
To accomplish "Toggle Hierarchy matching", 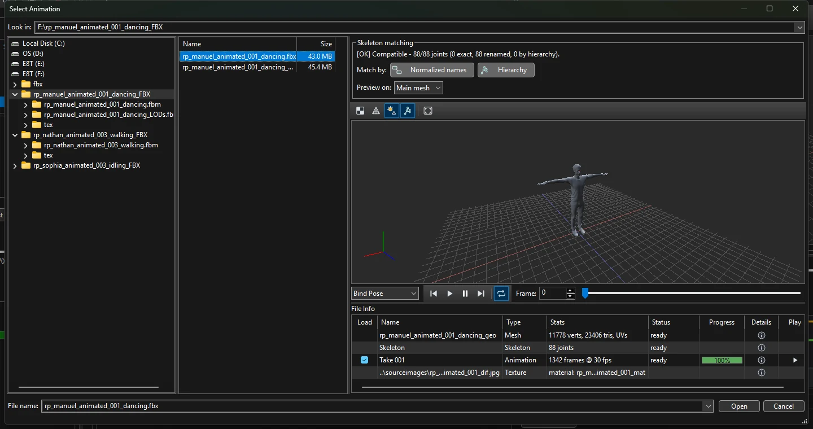I will (x=506, y=70).
